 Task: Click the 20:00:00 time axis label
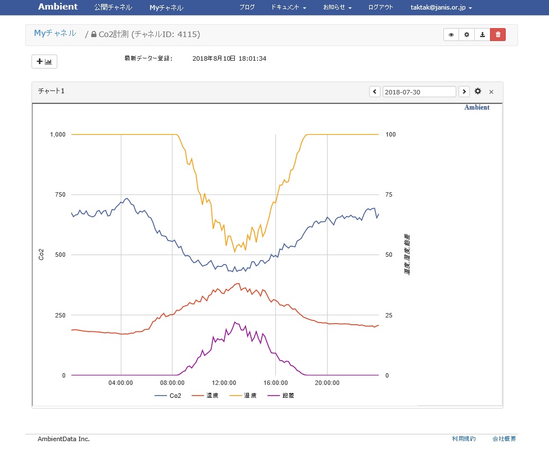point(327,383)
